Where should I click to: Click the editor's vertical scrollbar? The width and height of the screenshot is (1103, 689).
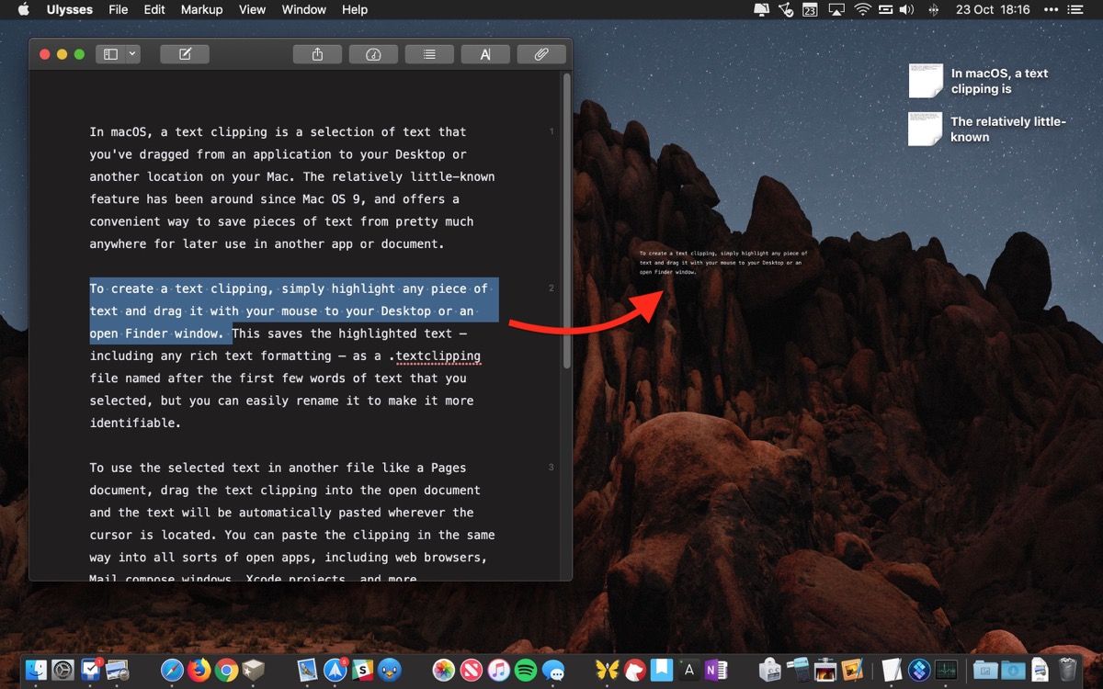coord(567,220)
